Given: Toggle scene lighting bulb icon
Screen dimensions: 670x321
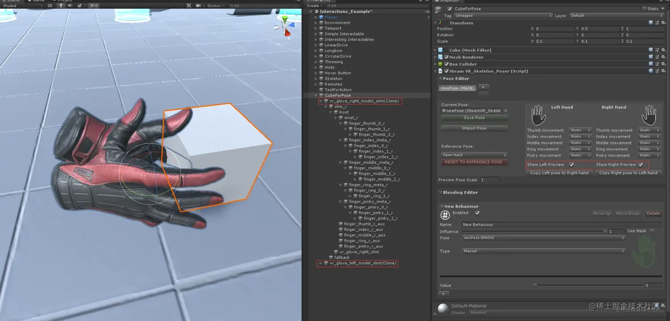Looking at the screenshot, I should point(61,6).
